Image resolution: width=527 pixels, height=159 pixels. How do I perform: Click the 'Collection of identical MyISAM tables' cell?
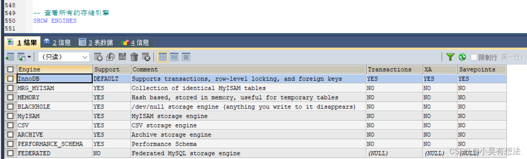pyautogui.click(x=249, y=88)
